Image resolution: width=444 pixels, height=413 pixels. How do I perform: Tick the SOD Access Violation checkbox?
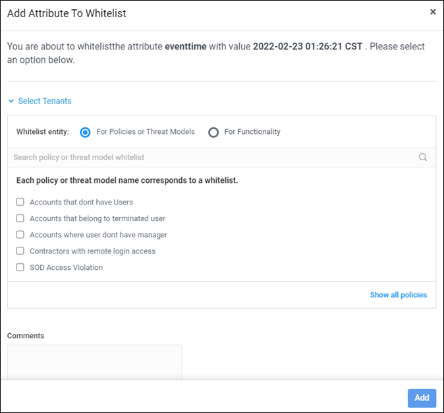coord(20,267)
